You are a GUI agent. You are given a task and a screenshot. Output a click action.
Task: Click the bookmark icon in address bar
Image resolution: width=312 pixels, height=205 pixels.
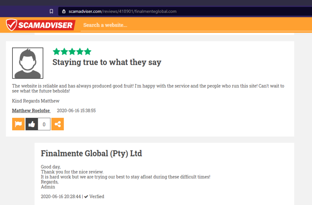(x=51, y=11)
